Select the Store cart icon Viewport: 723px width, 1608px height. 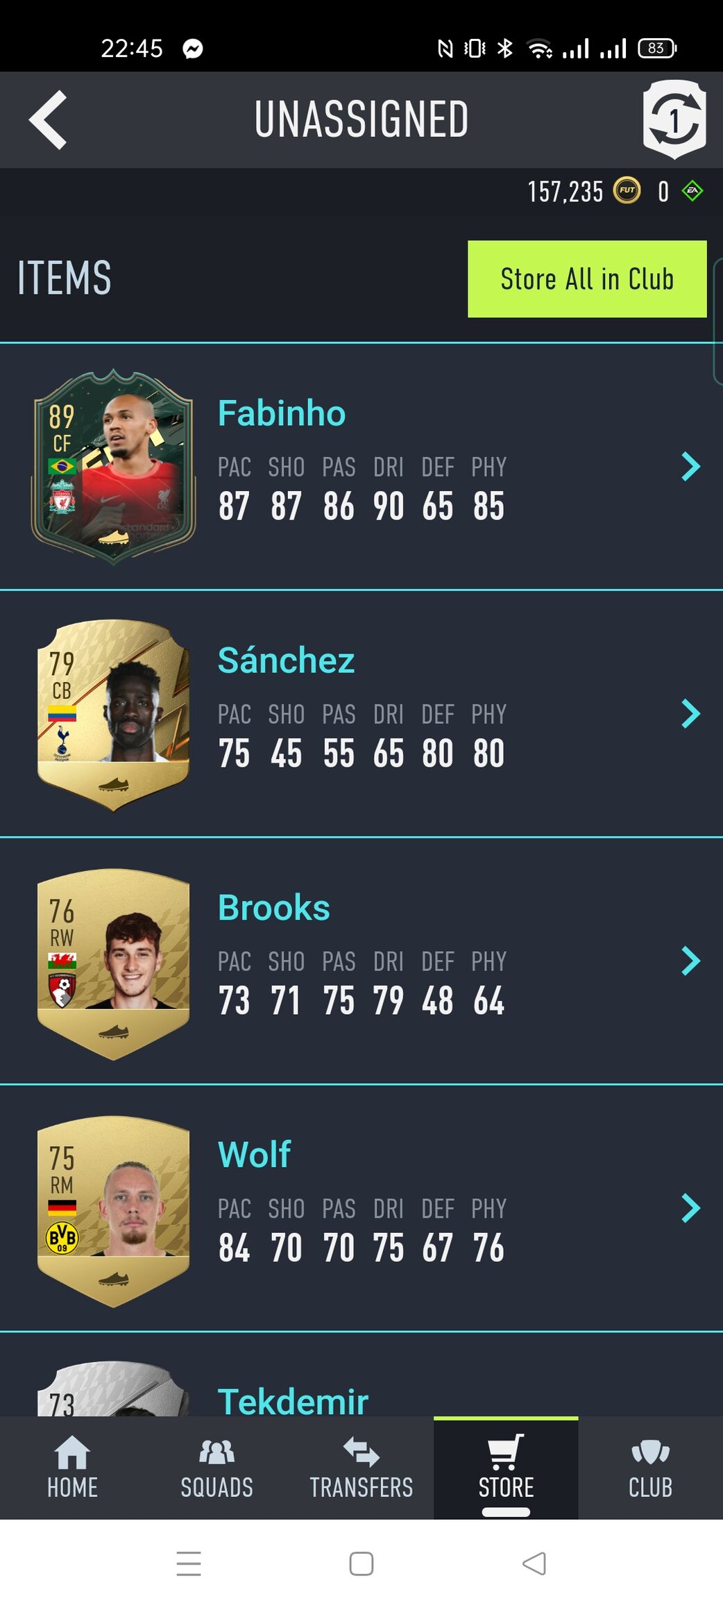click(x=506, y=1452)
